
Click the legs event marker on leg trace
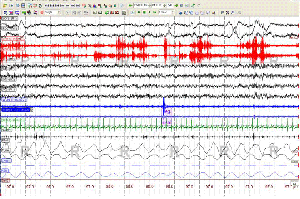click(167, 112)
